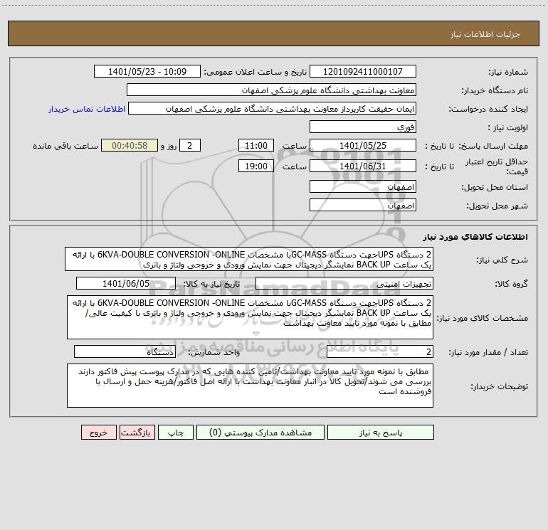Click the تاریخ نیاز به کالا field 1401/06/05
Viewport: 548px width, 530px height.
126,283
